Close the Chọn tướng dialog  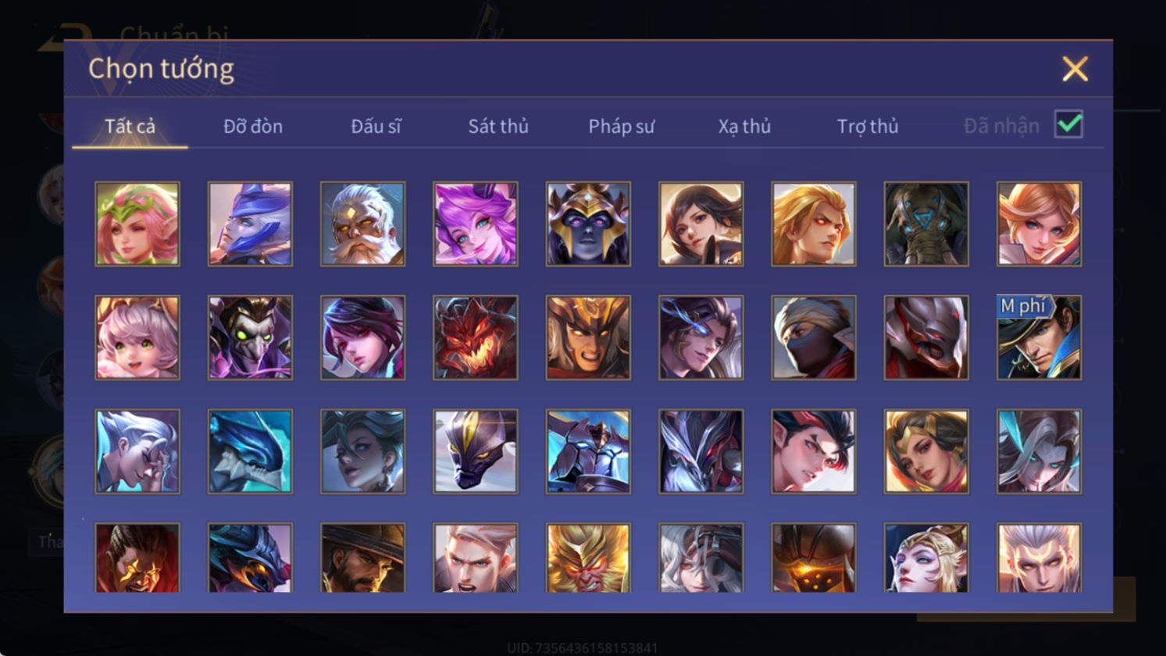pos(1075,70)
